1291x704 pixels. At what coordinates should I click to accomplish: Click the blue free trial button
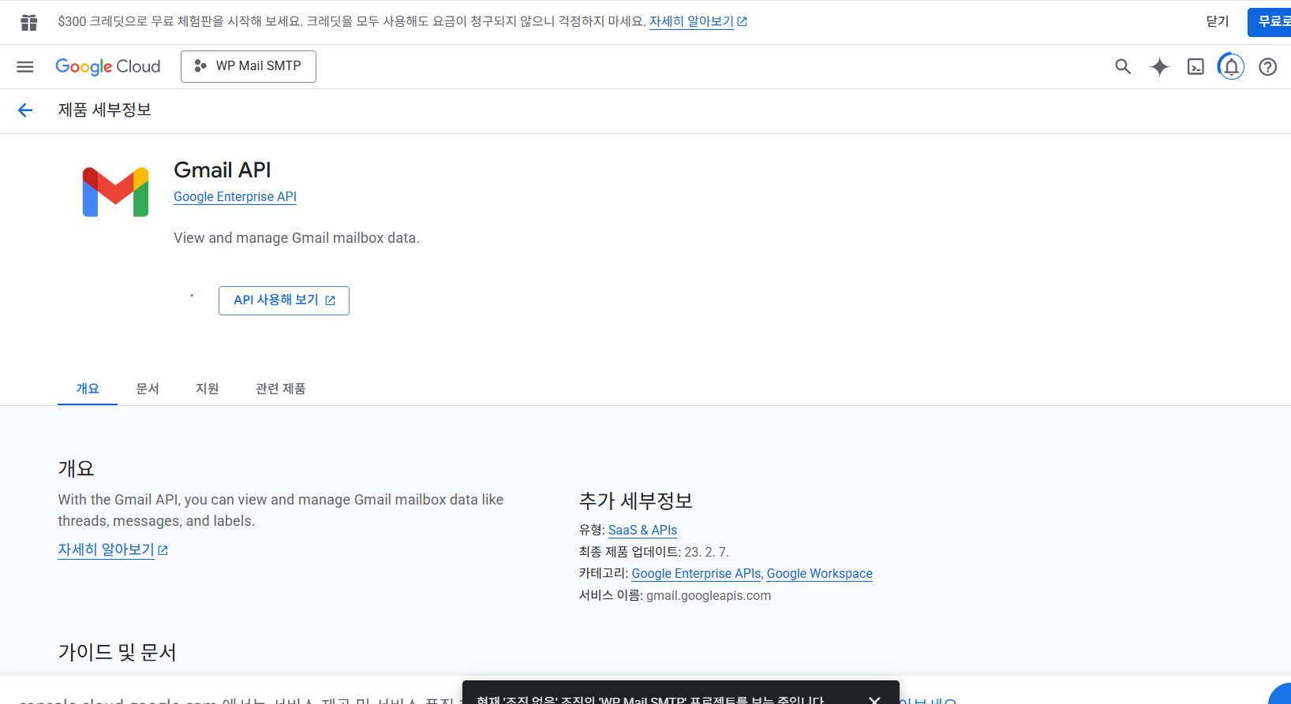(x=1270, y=22)
